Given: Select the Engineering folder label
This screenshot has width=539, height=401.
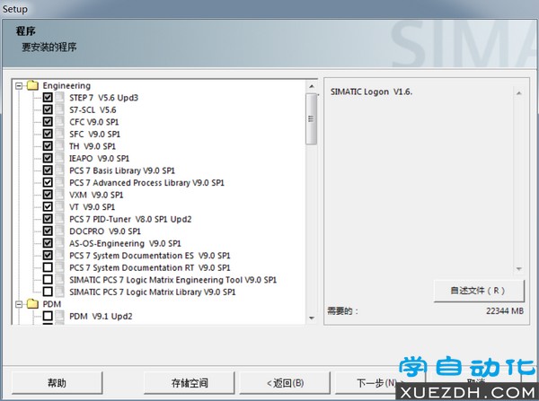Looking at the screenshot, I should [x=66, y=85].
